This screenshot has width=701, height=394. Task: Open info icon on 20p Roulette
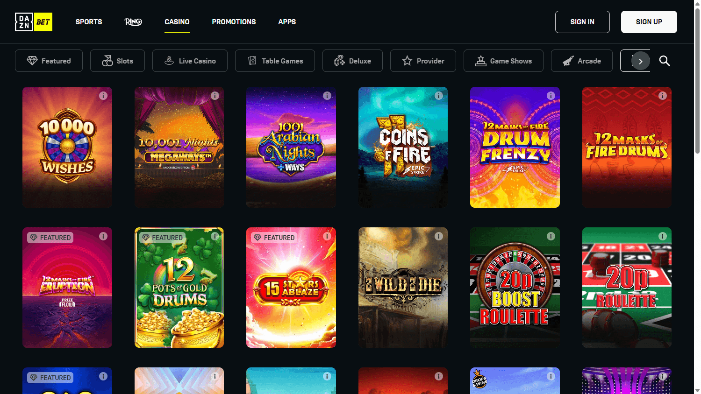[x=663, y=236]
